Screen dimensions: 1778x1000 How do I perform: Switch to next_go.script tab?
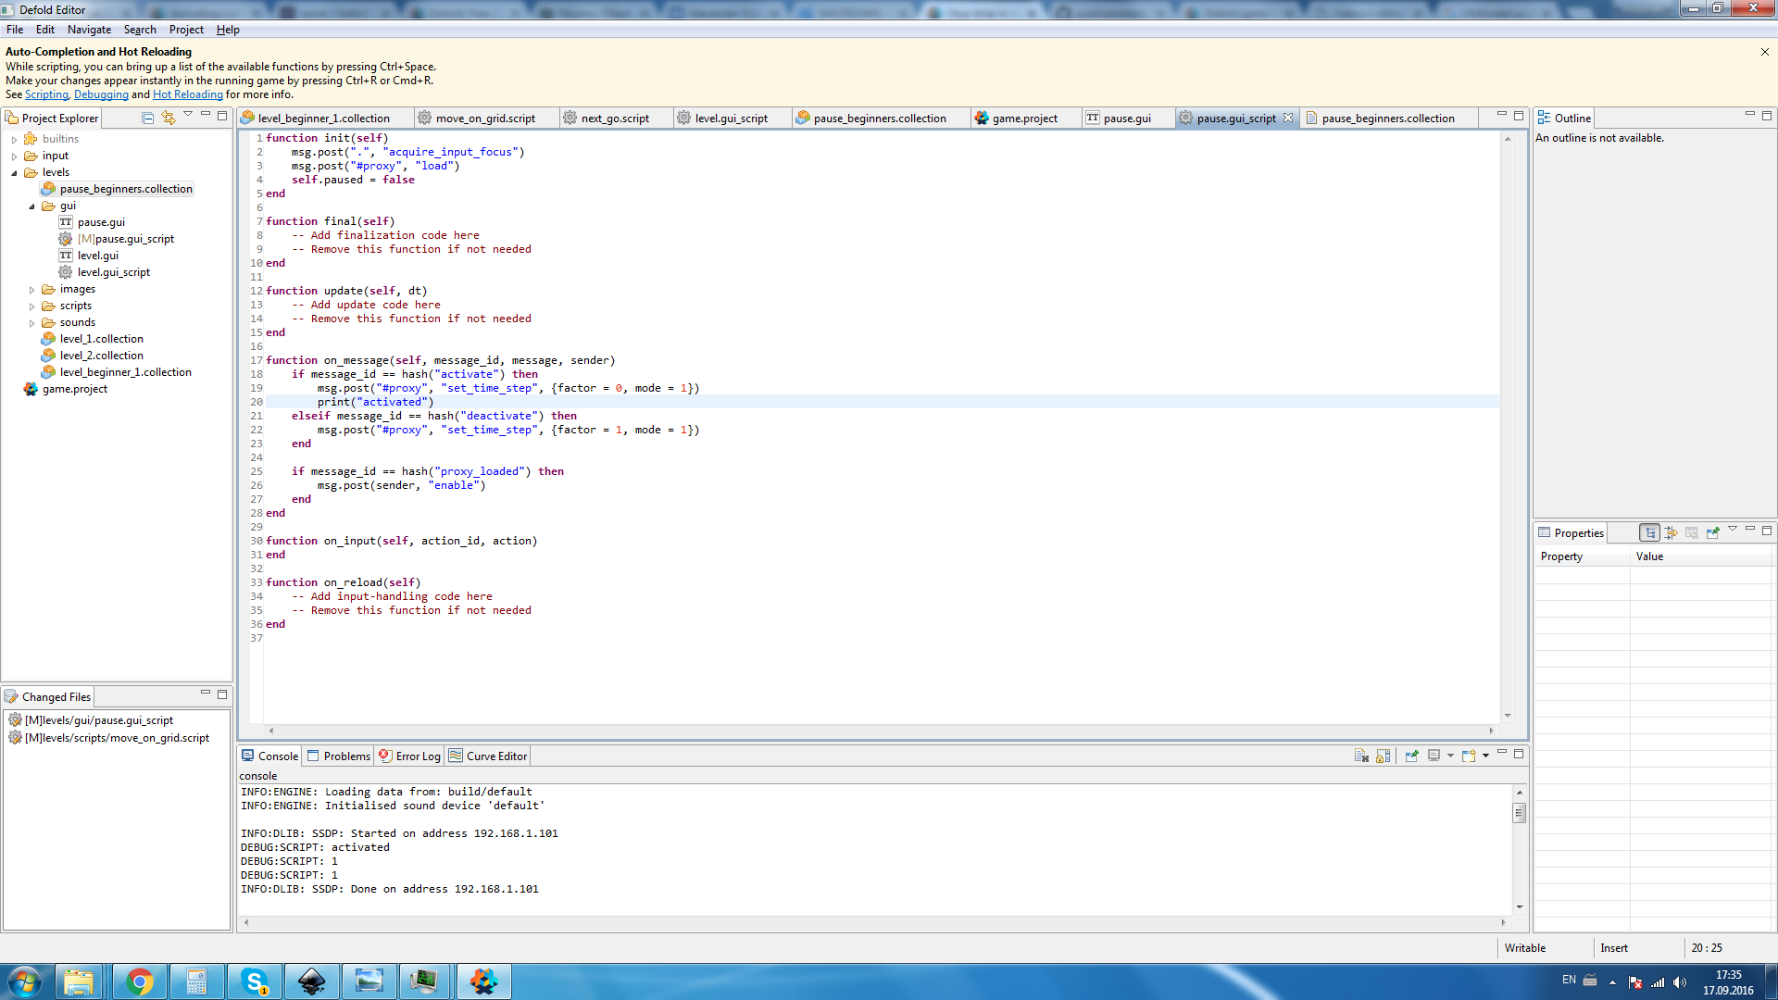tap(615, 119)
